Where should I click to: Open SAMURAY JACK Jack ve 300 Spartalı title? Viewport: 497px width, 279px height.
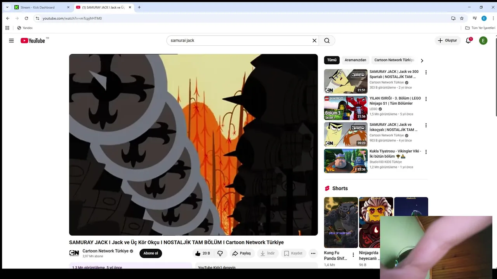click(x=394, y=74)
